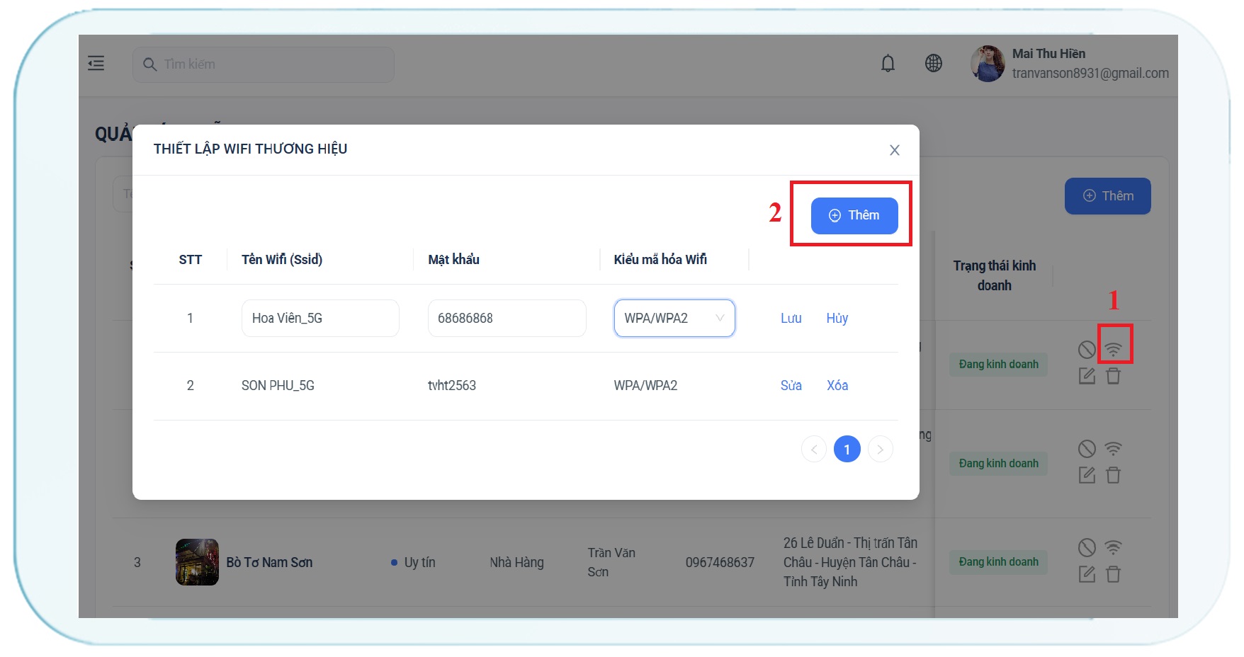Click the sidebar collapse menu icon
The height and width of the screenshot is (657, 1244).
96,64
